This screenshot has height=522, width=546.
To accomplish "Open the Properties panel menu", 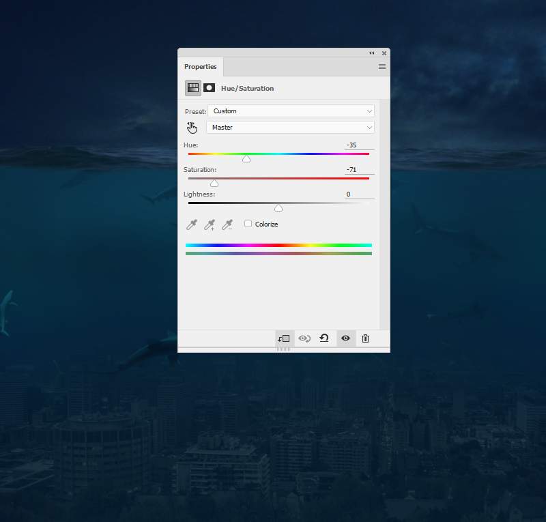I will tap(382, 66).
